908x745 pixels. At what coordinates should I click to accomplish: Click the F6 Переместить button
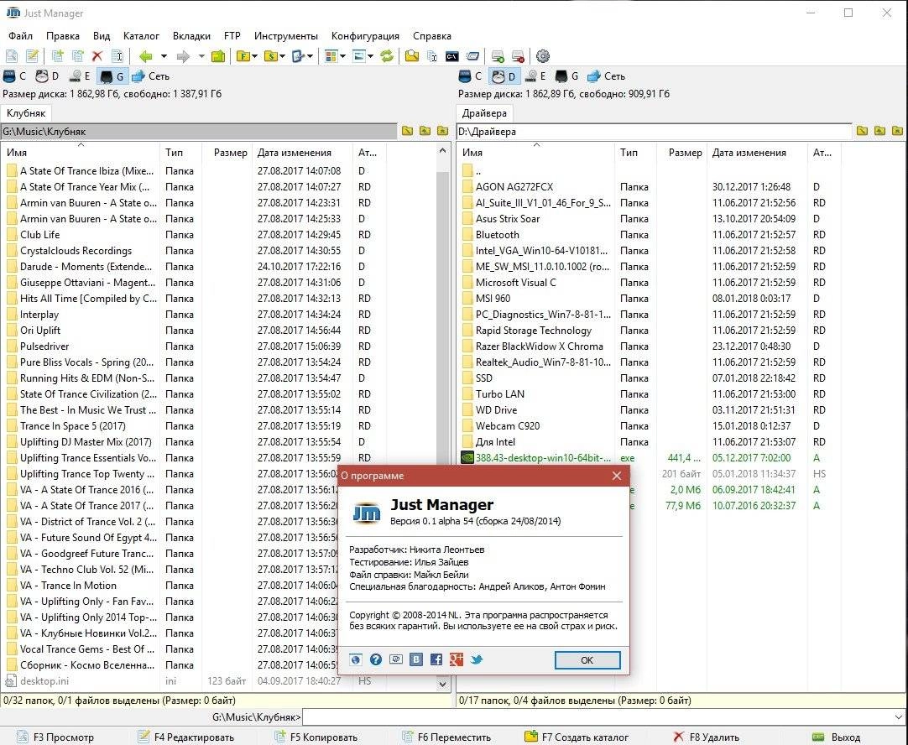tap(446, 737)
